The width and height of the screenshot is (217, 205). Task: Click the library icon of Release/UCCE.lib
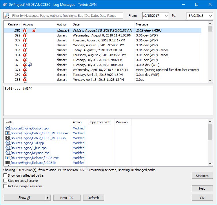[8, 162]
